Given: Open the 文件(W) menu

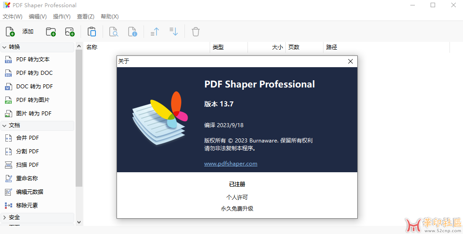Looking at the screenshot, I should [x=13, y=17].
